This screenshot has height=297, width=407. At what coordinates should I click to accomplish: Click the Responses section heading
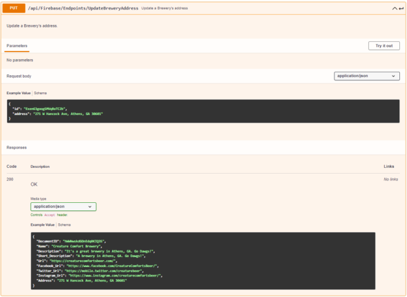[17, 147]
